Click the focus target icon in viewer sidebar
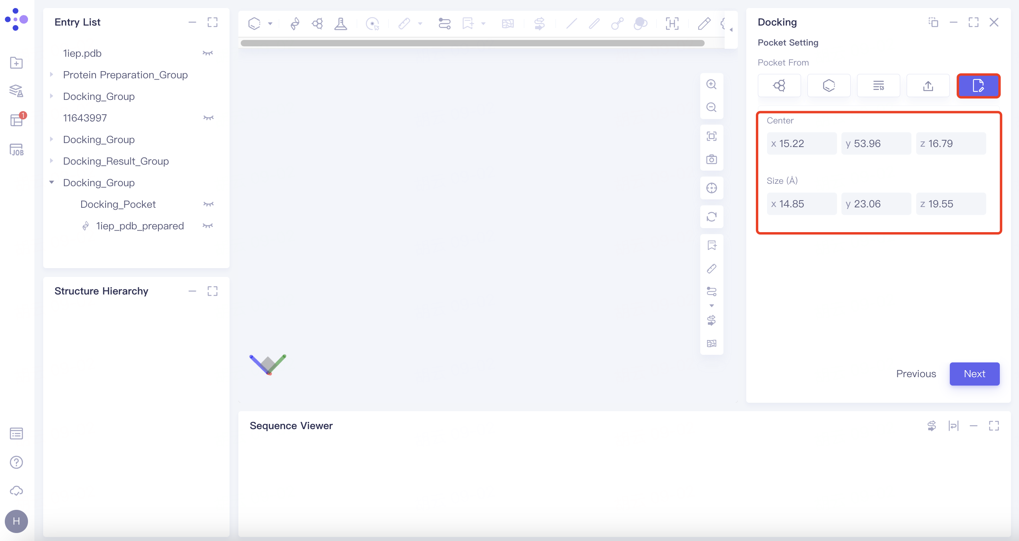This screenshot has width=1019, height=541. pos(711,188)
